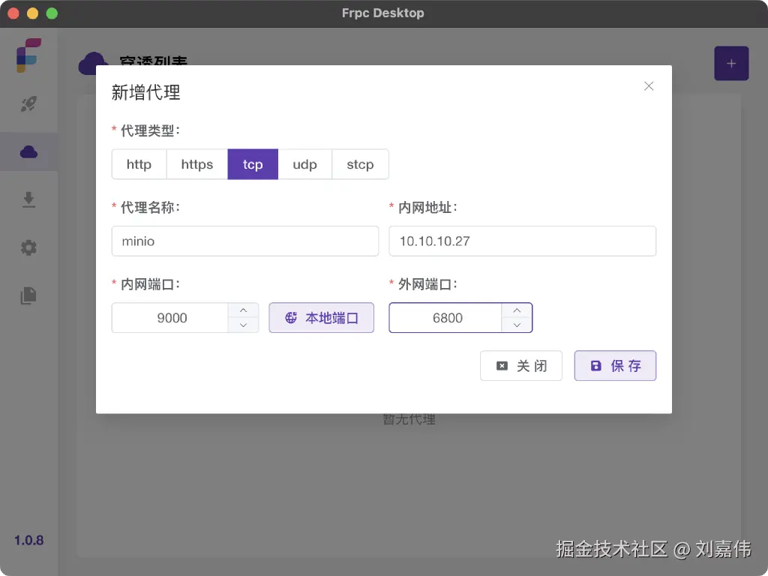Click the red macOS close window button
The image size is (768, 576).
13,13
